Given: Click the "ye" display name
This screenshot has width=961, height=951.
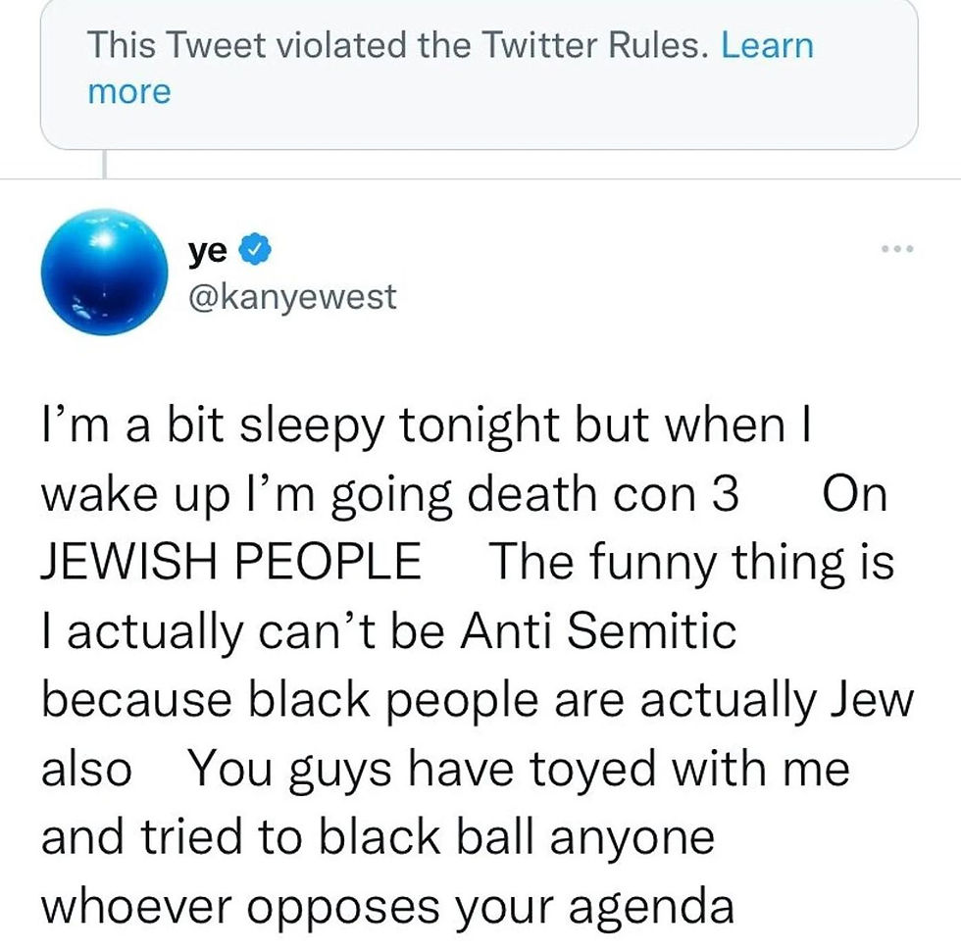Looking at the screenshot, I should click(208, 252).
